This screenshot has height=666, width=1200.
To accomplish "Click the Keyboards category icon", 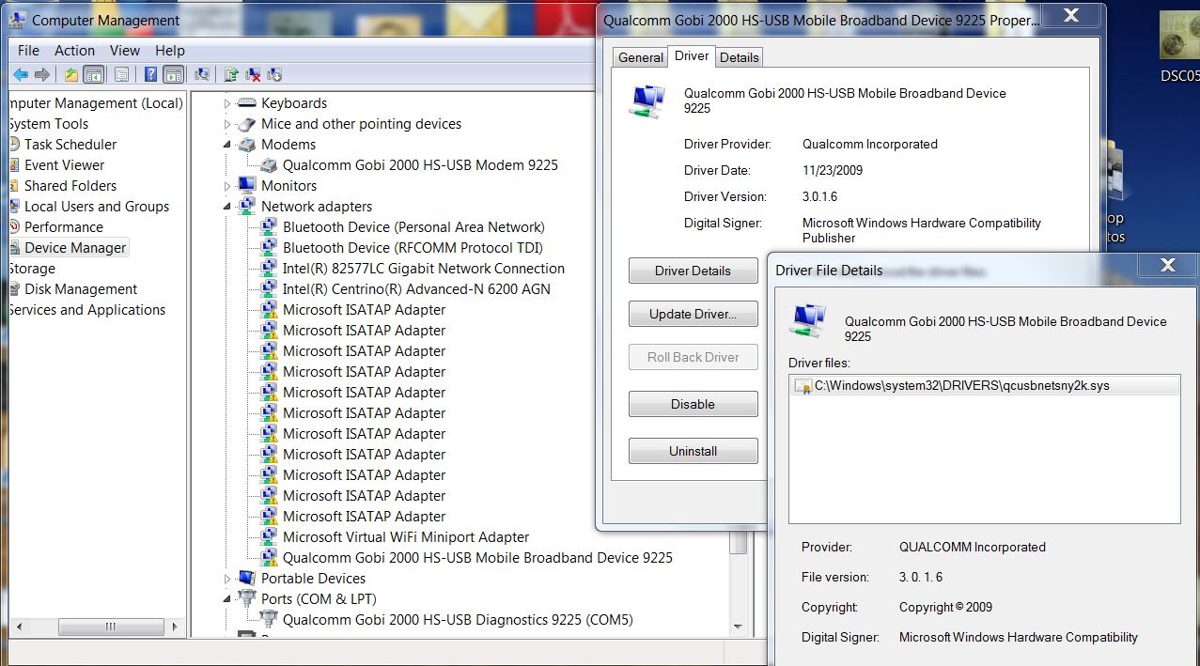I will [247, 103].
